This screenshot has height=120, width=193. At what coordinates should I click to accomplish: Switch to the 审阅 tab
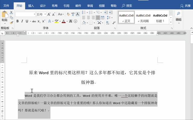(90, 6)
